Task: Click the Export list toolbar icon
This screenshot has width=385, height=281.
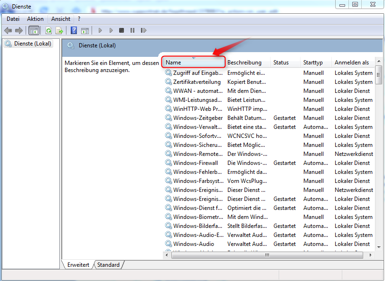Action: point(59,30)
